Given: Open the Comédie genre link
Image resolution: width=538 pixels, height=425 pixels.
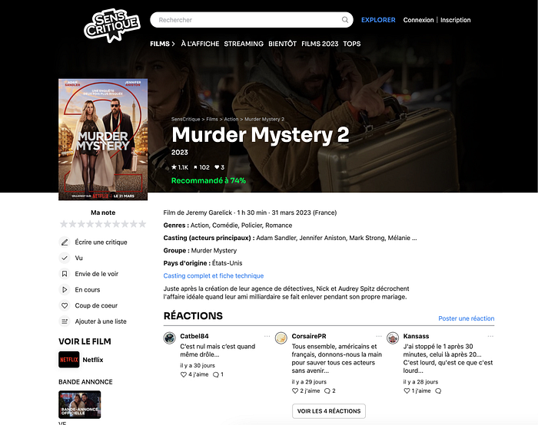Looking at the screenshot, I should pyautogui.click(x=225, y=226).
